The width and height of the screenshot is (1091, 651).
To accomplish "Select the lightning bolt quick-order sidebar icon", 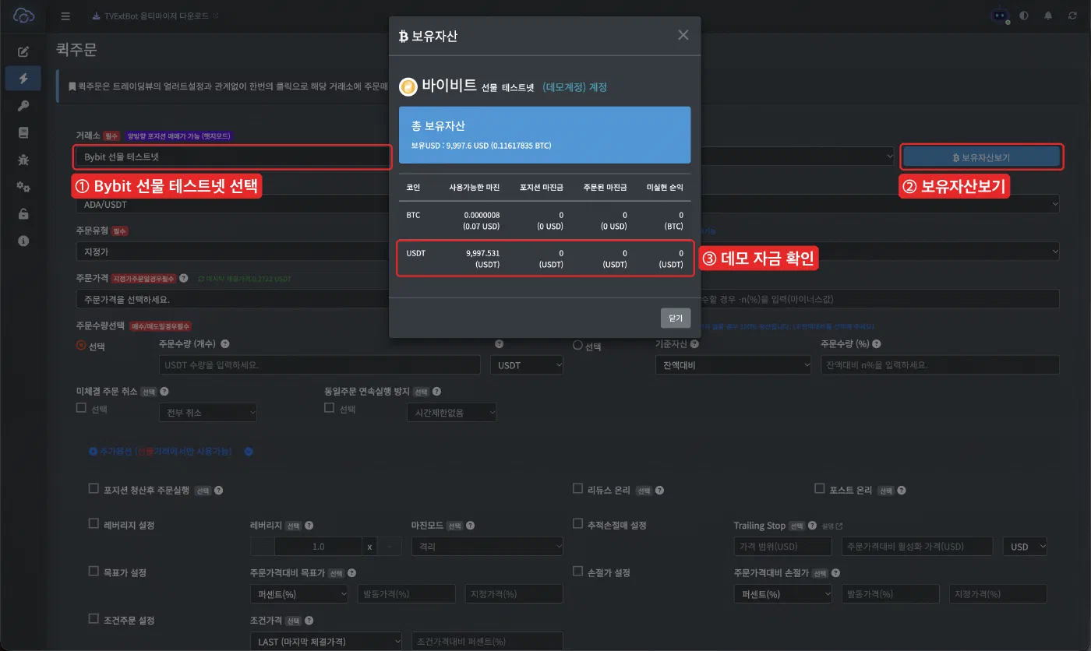I will 23,78.
